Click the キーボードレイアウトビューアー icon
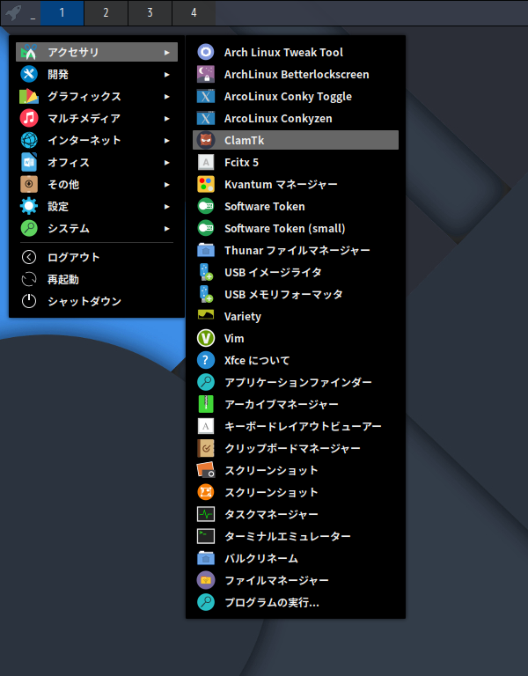Viewport: 528px width, 676px height. pos(206,426)
